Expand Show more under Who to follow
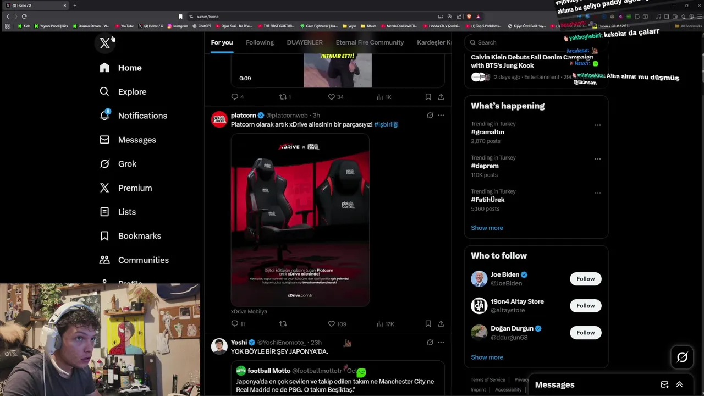The height and width of the screenshot is (396, 704). [487, 358]
